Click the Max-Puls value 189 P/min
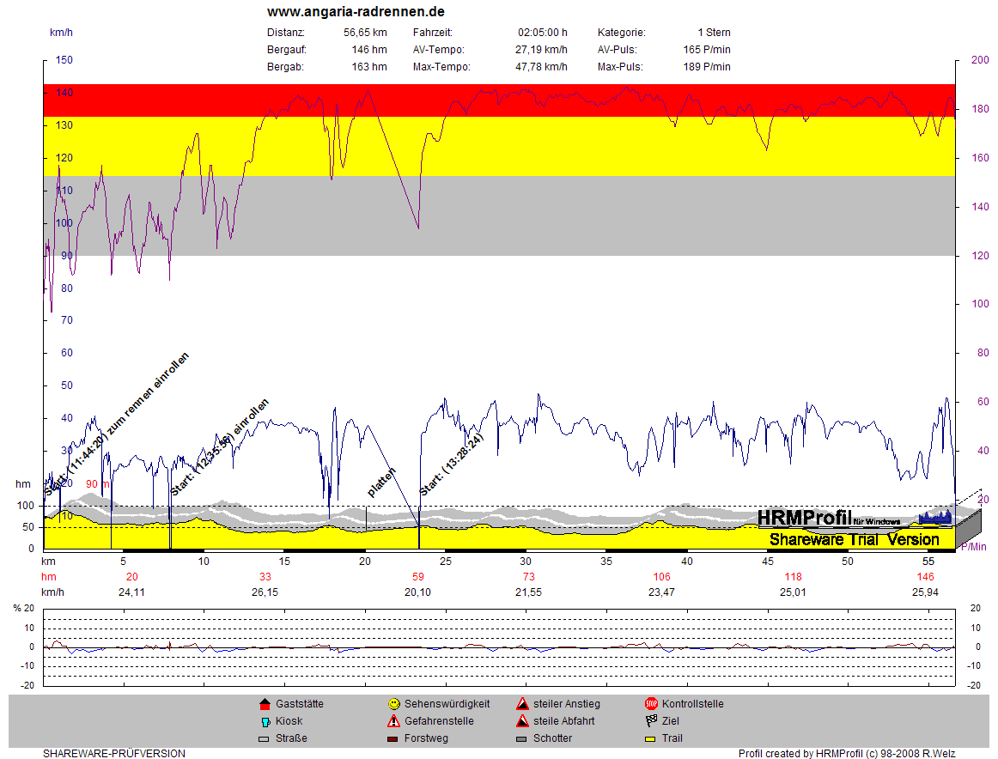The height and width of the screenshot is (759, 998). [707, 67]
